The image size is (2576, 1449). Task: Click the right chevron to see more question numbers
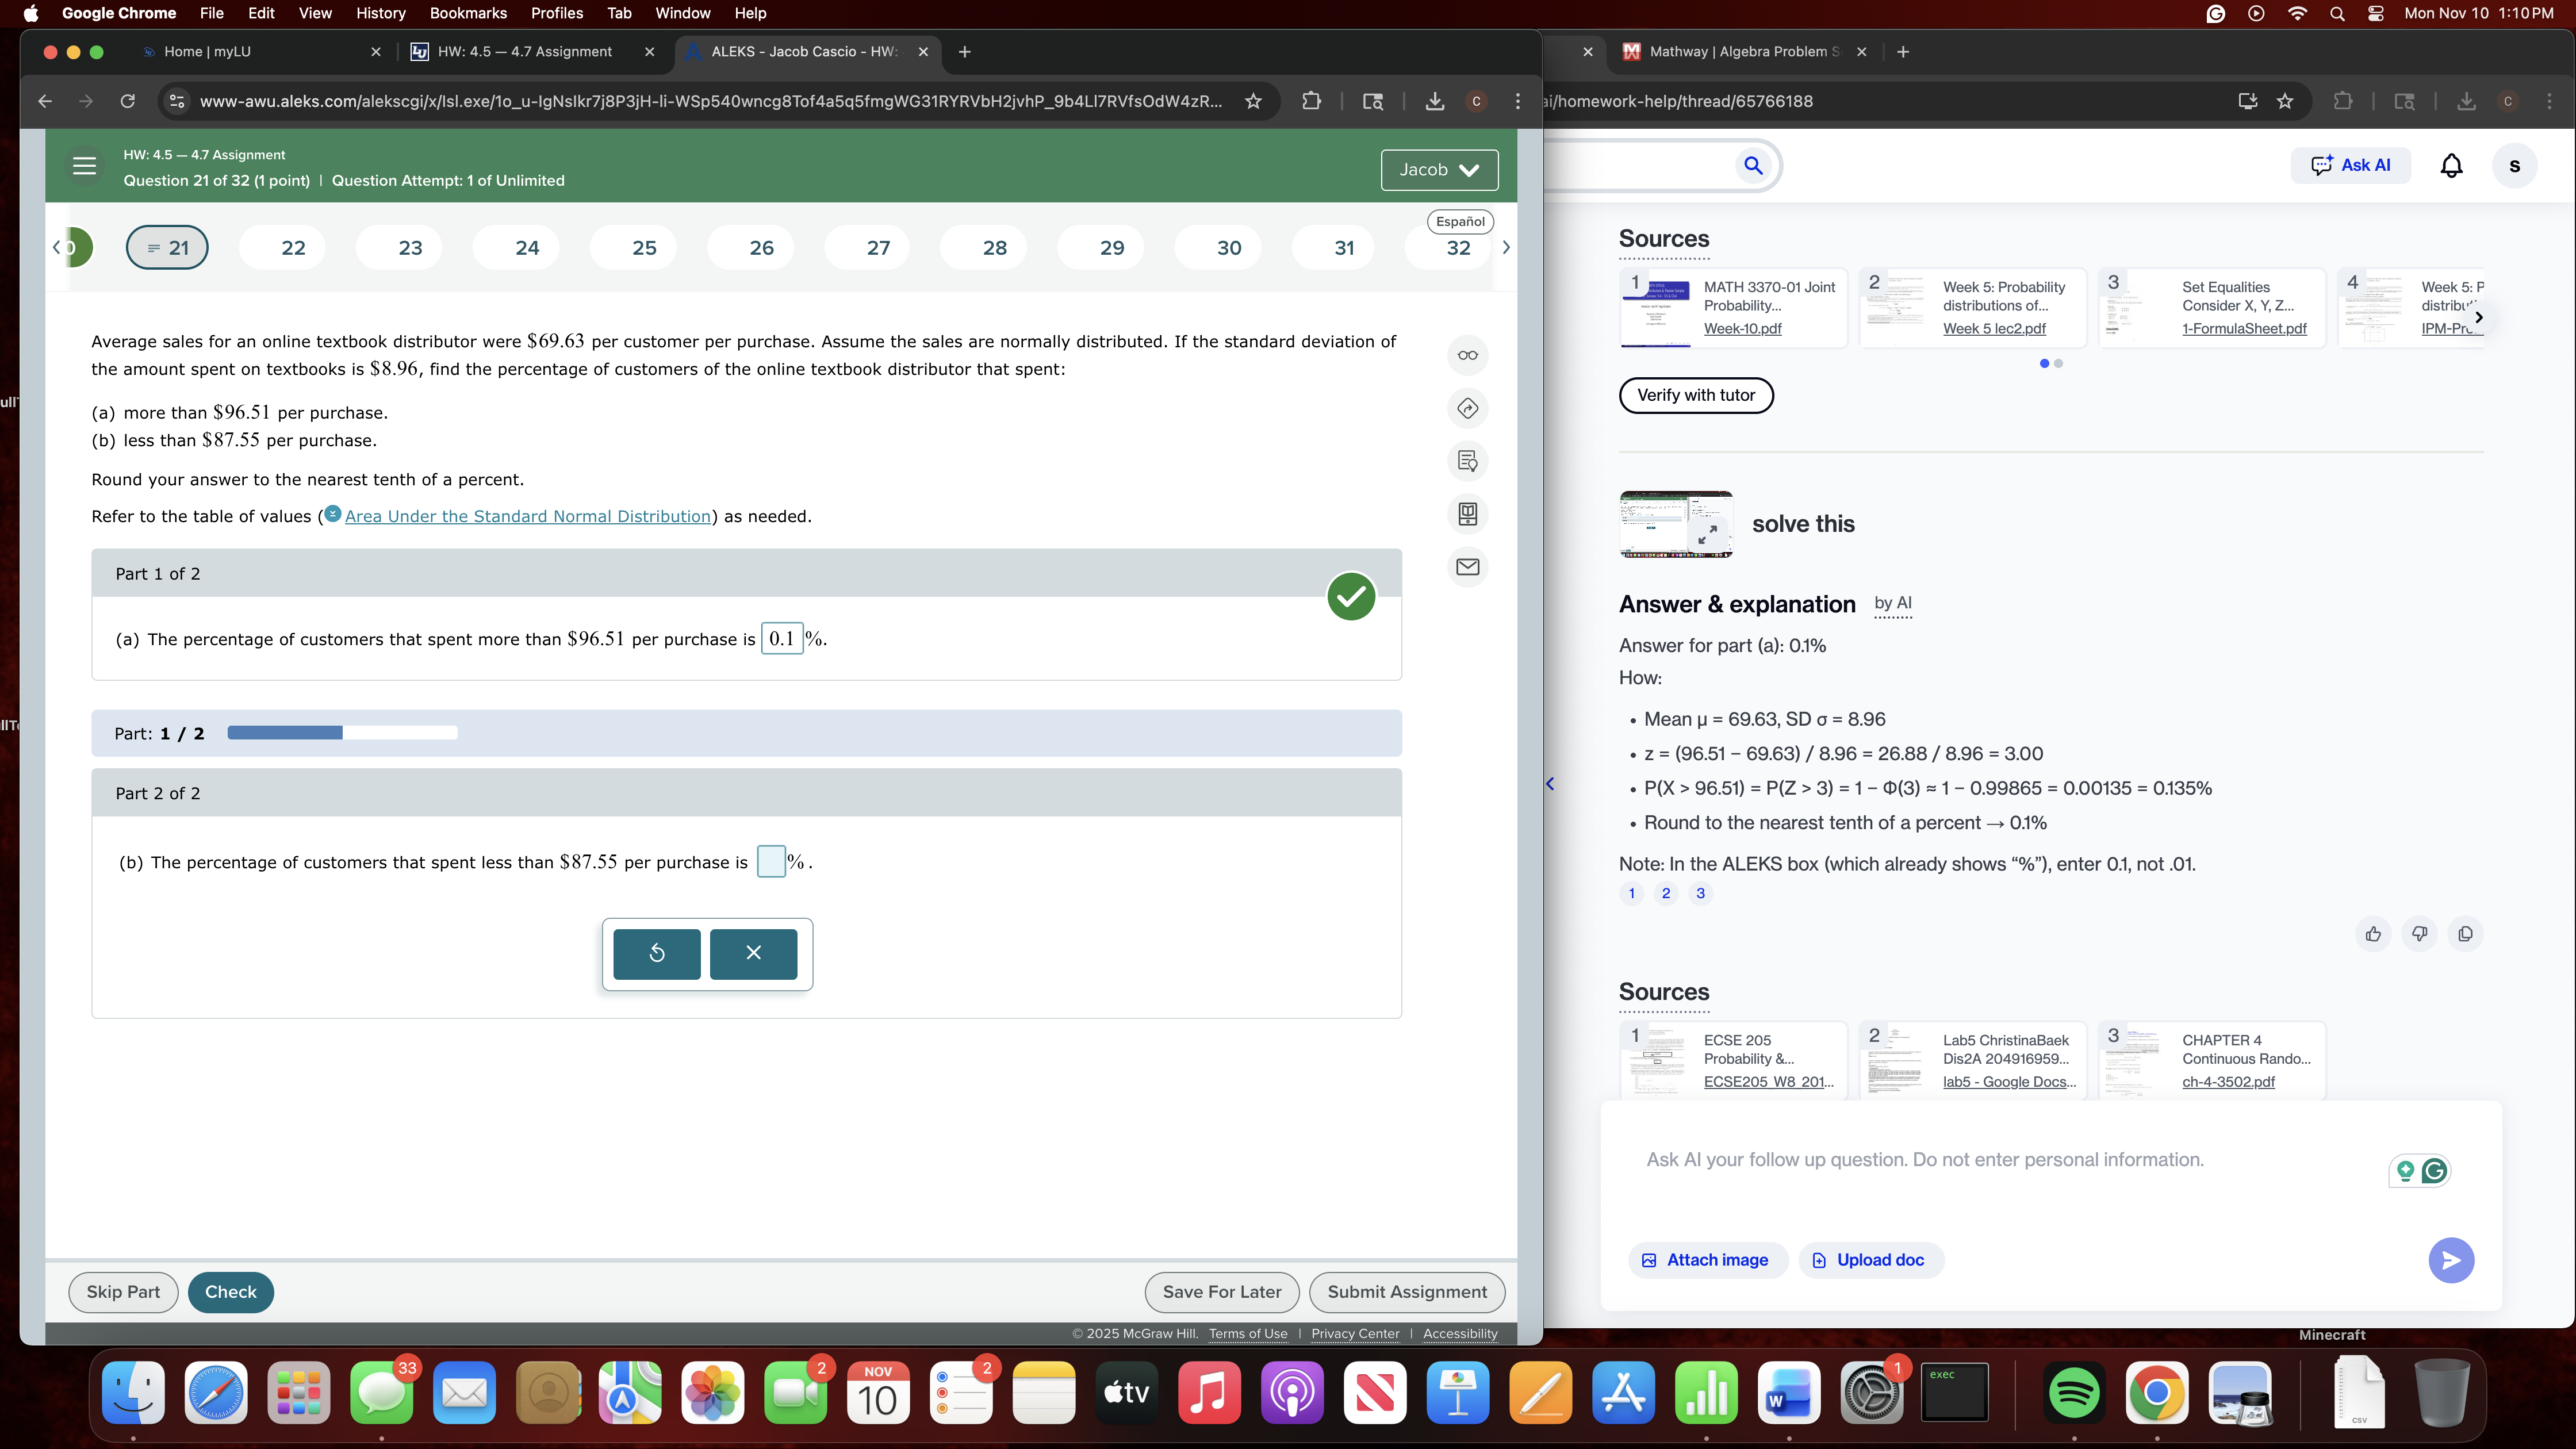click(1506, 247)
